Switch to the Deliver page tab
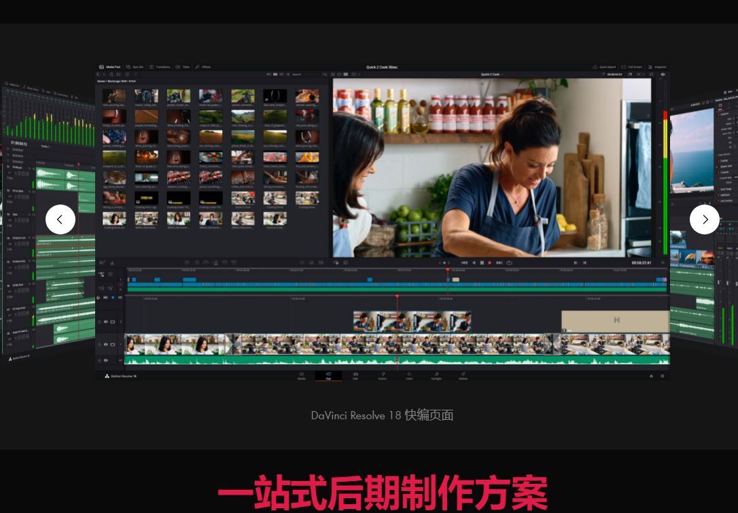Screen dimensions: 738x513 [x=463, y=376]
